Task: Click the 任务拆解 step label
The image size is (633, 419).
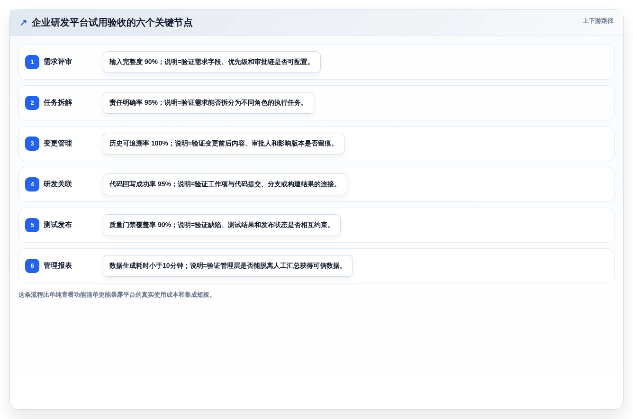Action: coord(58,103)
